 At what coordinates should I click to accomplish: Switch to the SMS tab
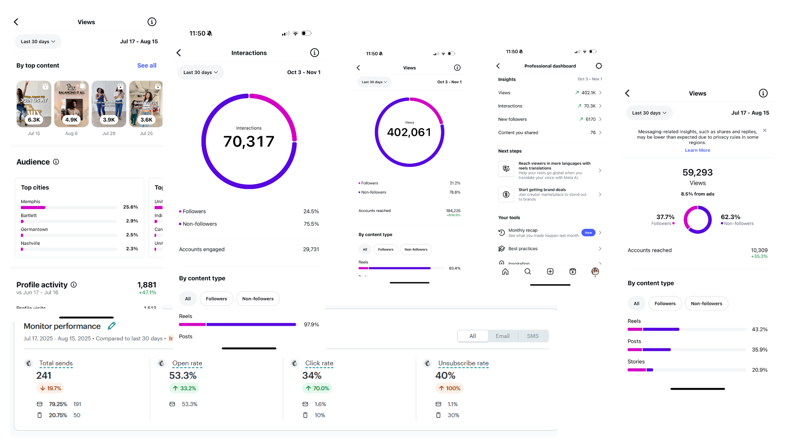point(533,336)
